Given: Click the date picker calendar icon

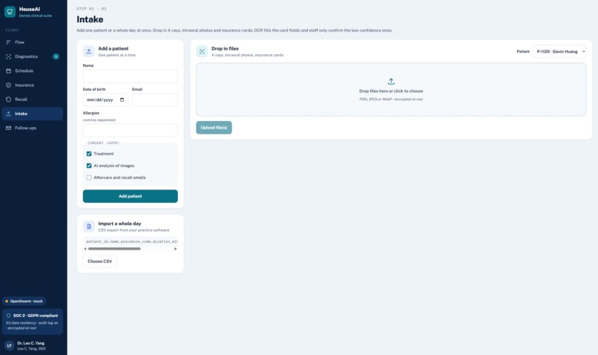Looking at the screenshot, I should (122, 100).
